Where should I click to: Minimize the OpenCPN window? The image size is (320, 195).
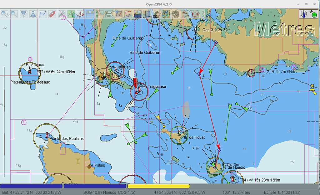pyautogui.click(x=298, y=4)
